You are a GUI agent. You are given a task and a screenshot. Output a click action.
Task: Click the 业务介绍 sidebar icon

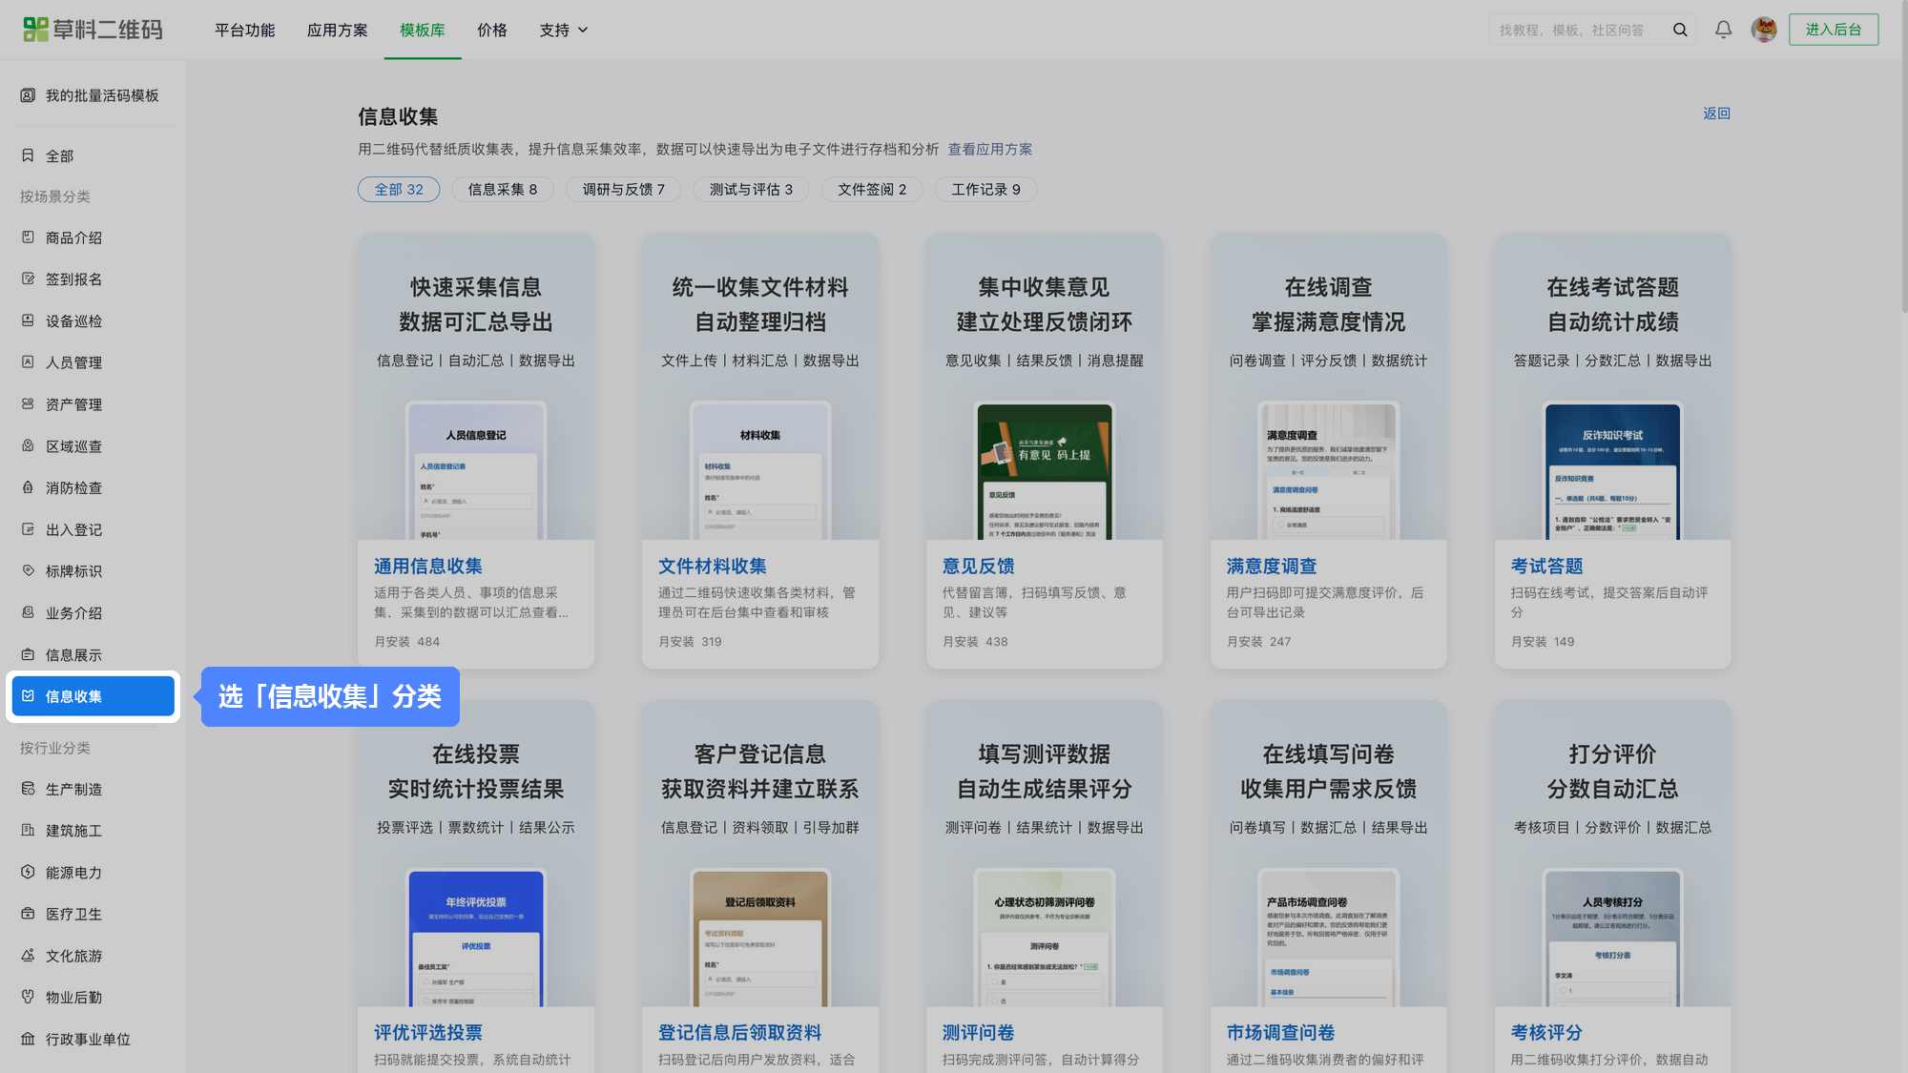tap(28, 612)
